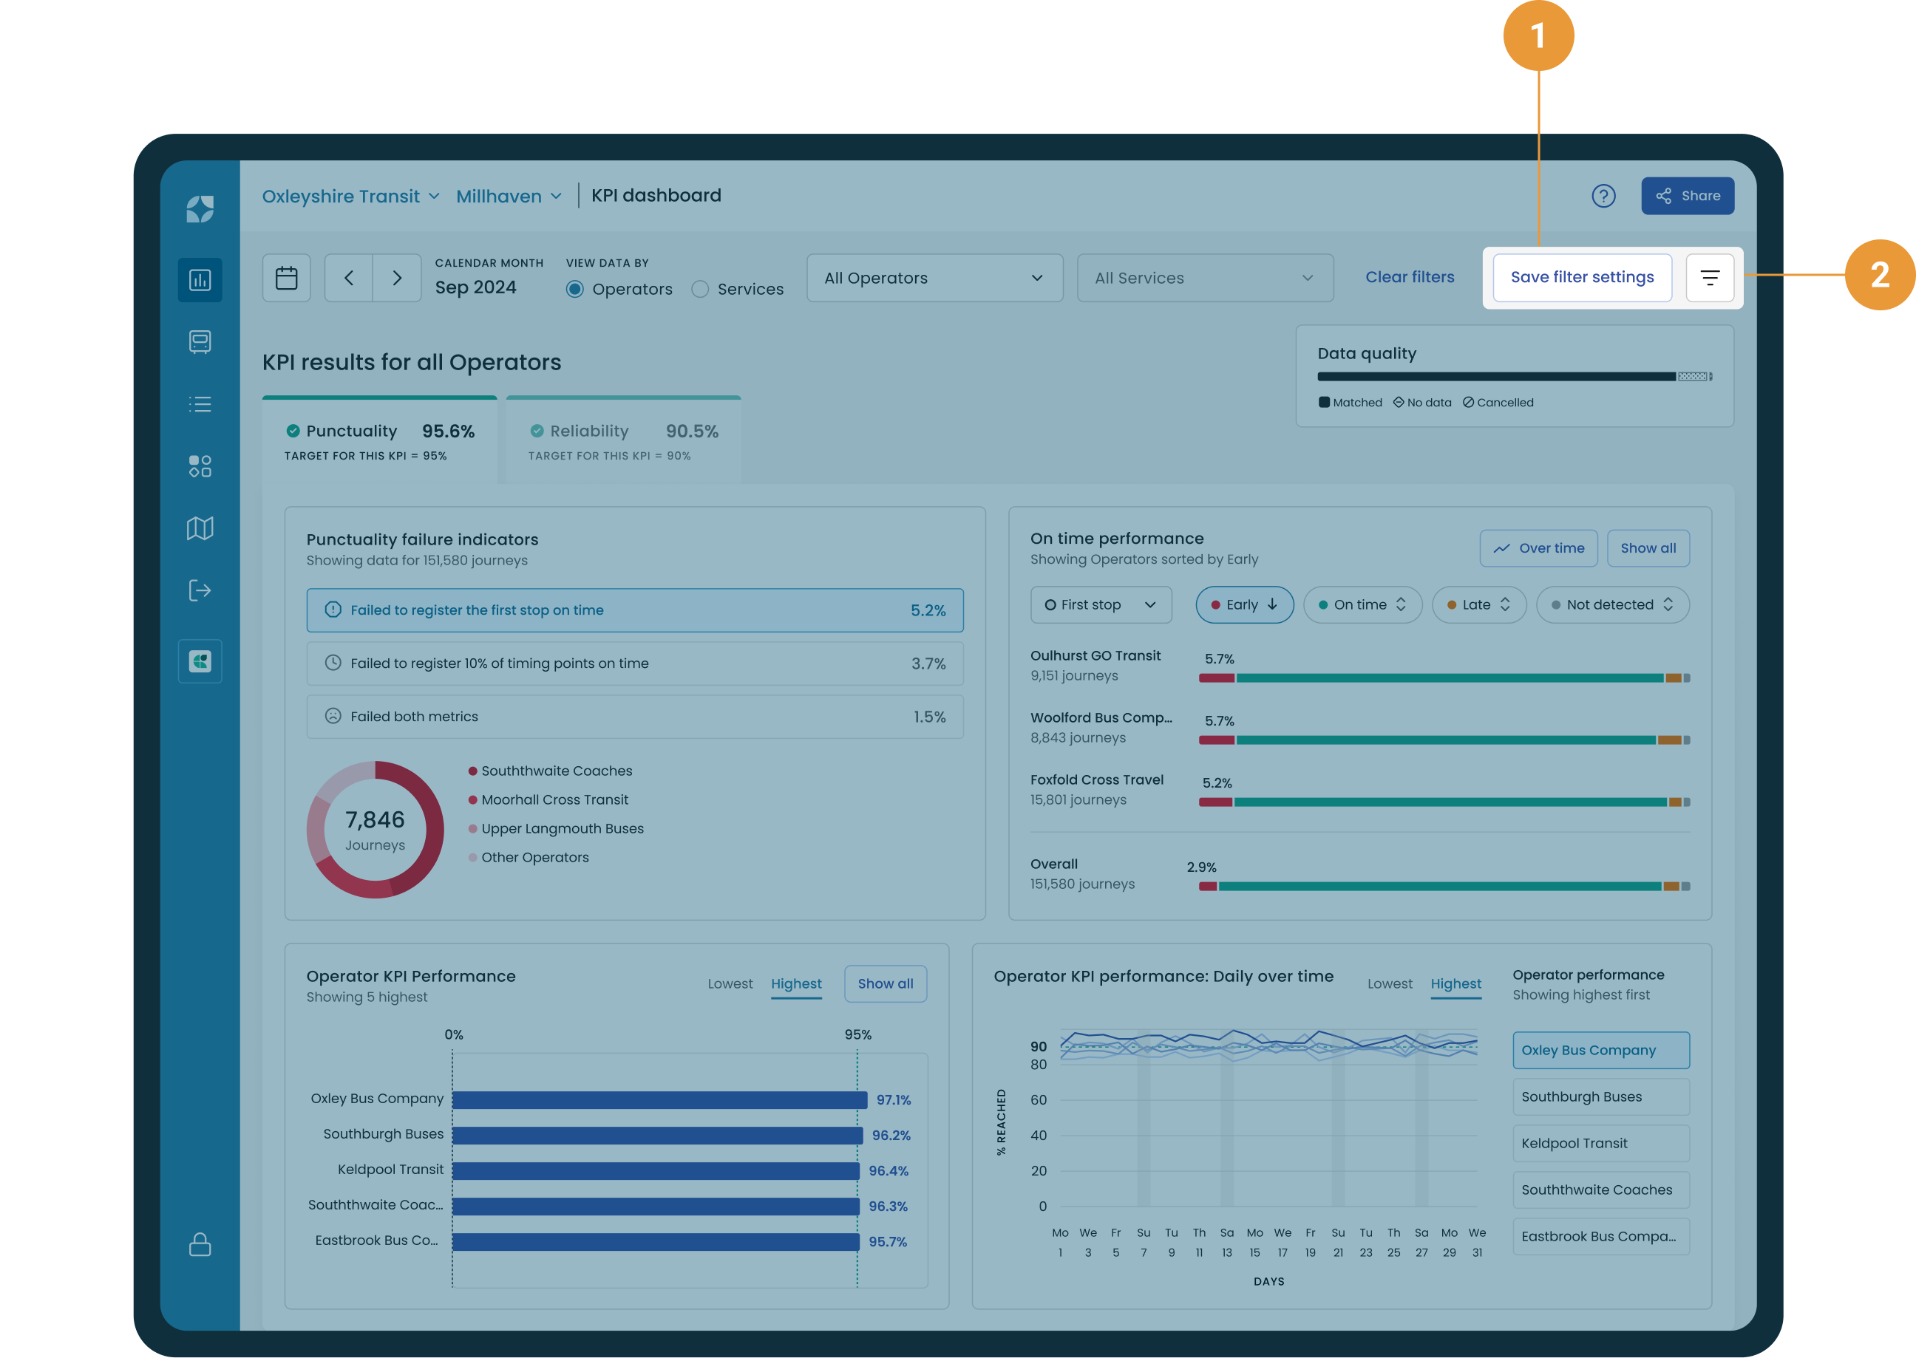Select Lowest in Operator KPI Performance
This screenshot has width=1916, height=1358.
click(730, 983)
